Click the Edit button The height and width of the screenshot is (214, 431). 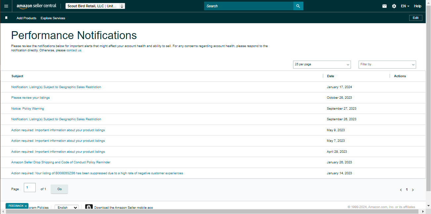pos(416,18)
